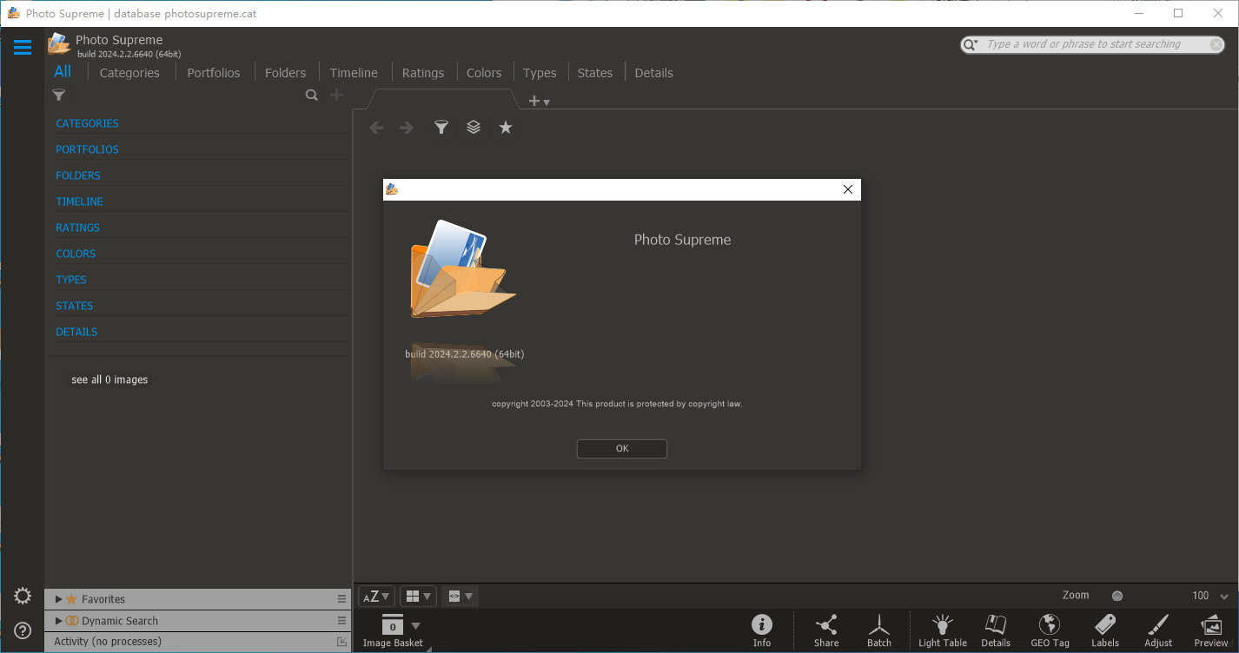This screenshot has width=1239, height=653.
Task: Click OK in the about dialog
Action: [622, 449]
